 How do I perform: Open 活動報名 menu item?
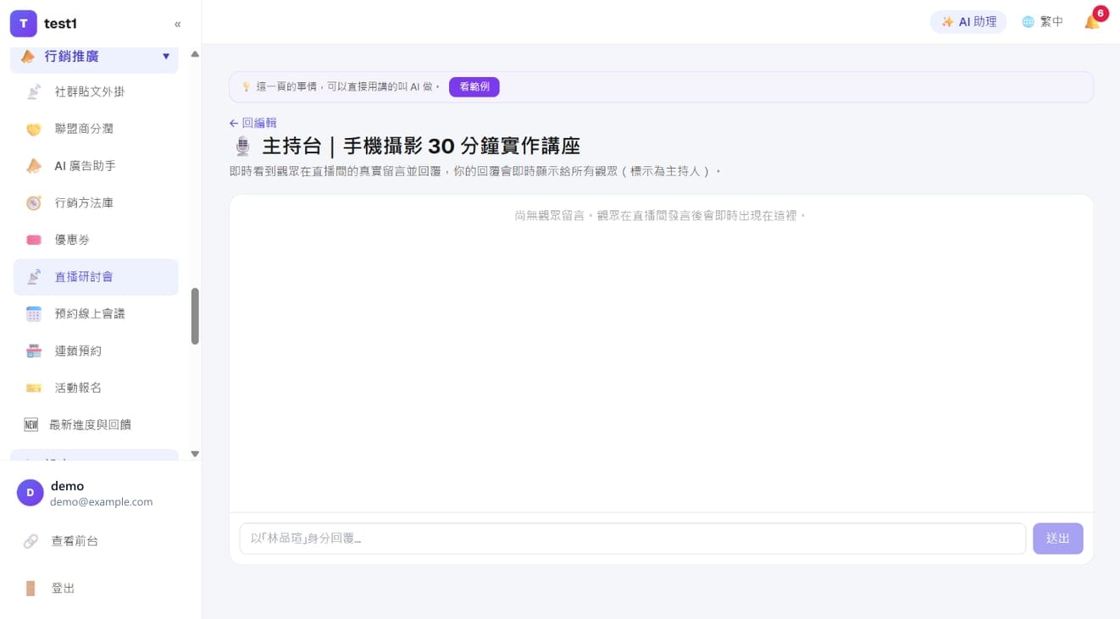click(96, 388)
